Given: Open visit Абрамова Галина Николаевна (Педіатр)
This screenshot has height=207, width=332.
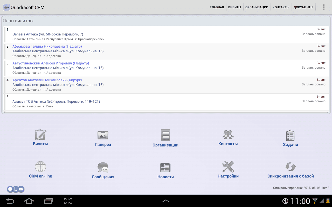Looking at the screenshot, I should click(x=166, y=51).
